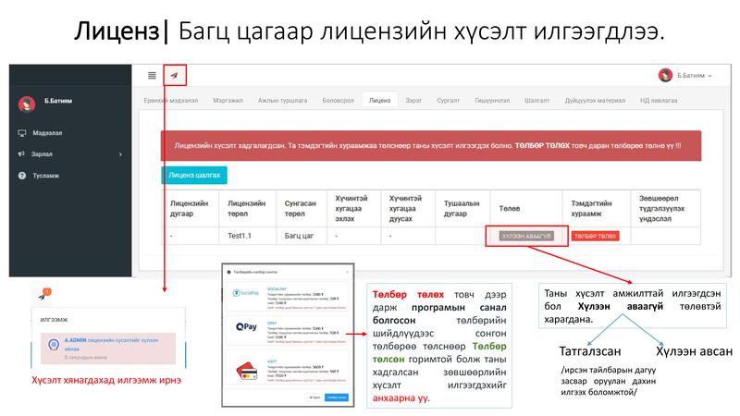740x416 pixels.
Task: Click the Зарлал megaphone icon in sidebar
Action: click(21, 154)
